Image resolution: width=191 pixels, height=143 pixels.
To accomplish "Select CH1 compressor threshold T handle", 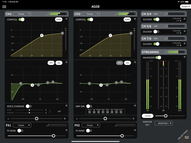I will pyautogui.click(x=42, y=35).
